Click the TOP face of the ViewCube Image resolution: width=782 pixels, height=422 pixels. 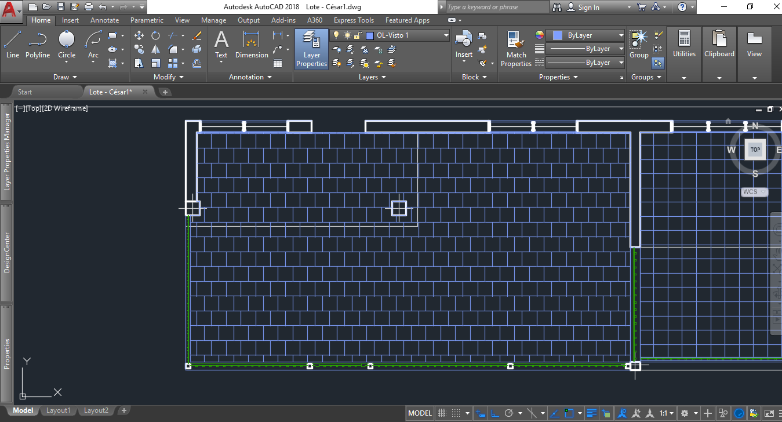[x=755, y=150]
